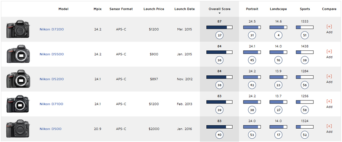Click the Add label for Nikon D500
Viewport: 342px width, 142px height.
329,132
